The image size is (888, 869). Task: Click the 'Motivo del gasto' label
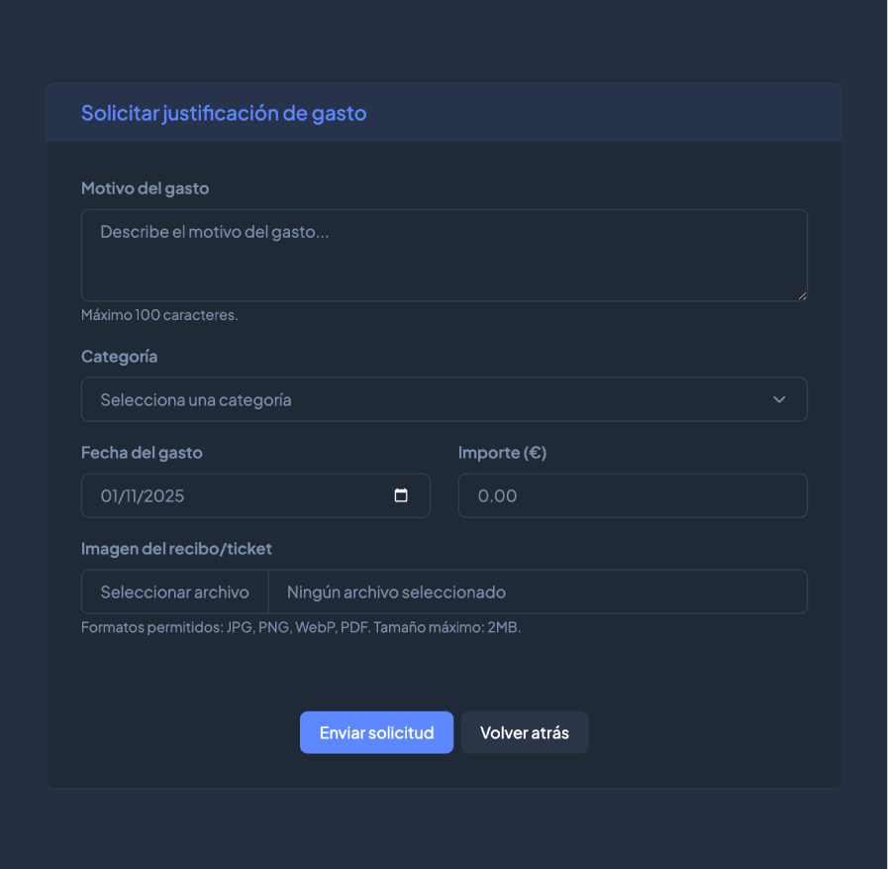point(145,188)
